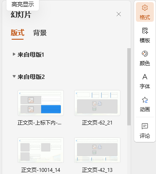Open the 评论 comments panel

[145, 130]
